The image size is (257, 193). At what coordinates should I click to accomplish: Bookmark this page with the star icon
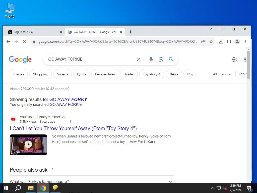click(211, 41)
